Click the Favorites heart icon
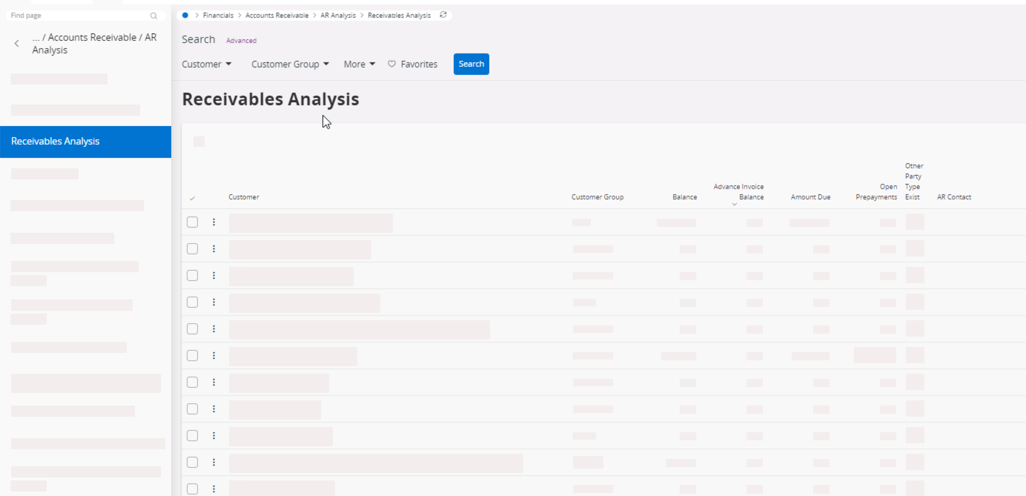 click(391, 64)
